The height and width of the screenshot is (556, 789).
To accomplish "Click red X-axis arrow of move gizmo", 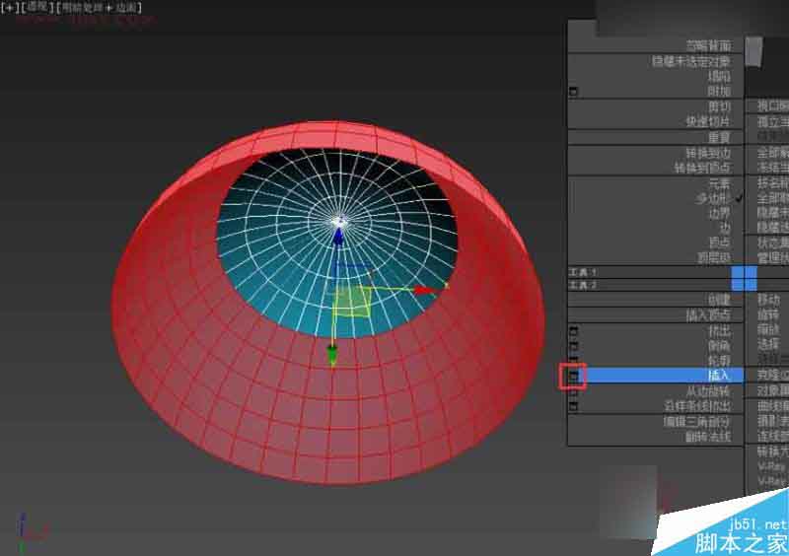I will click(x=424, y=291).
